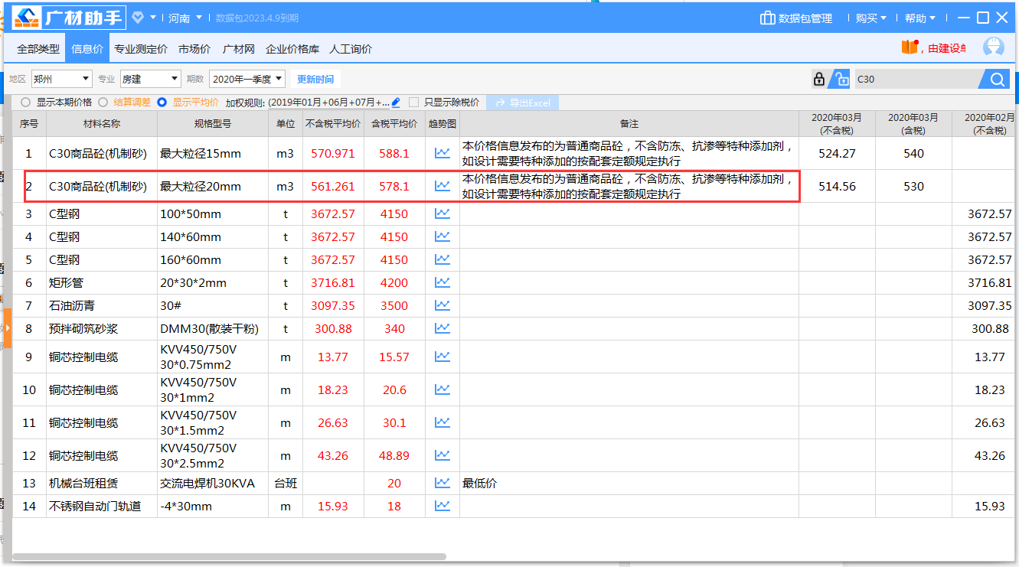1019x567 pixels.
Task: Click the open lock icon beside search
Action: click(x=841, y=79)
